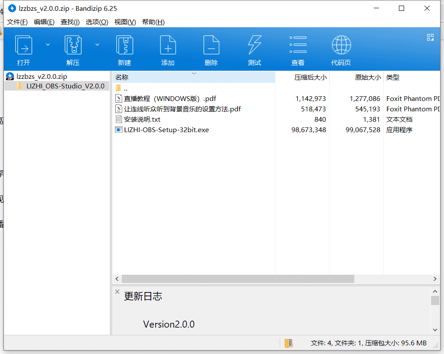Screen dimensions: 444x354
Task: Click the horizontal scrollbar right arrow
Action: pyautogui.click(x=435, y=279)
